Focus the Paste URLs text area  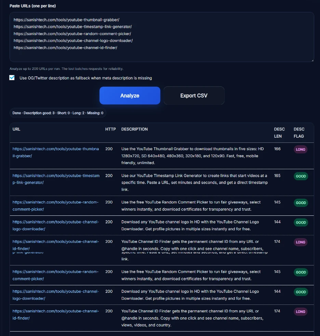pyautogui.click(x=161, y=55)
